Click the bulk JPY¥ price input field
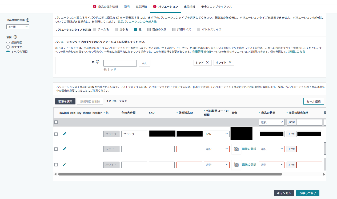This screenshot has height=199, width=337. (x=309, y=122)
